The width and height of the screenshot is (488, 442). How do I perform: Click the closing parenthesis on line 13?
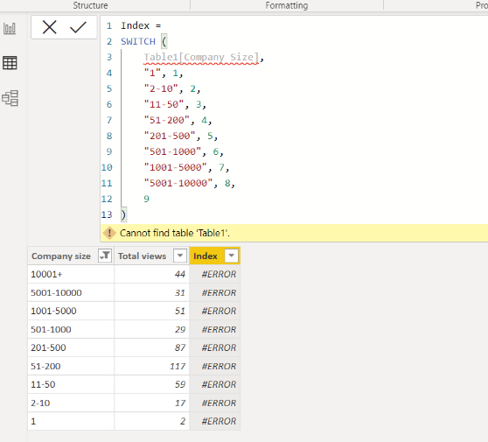coord(123,214)
